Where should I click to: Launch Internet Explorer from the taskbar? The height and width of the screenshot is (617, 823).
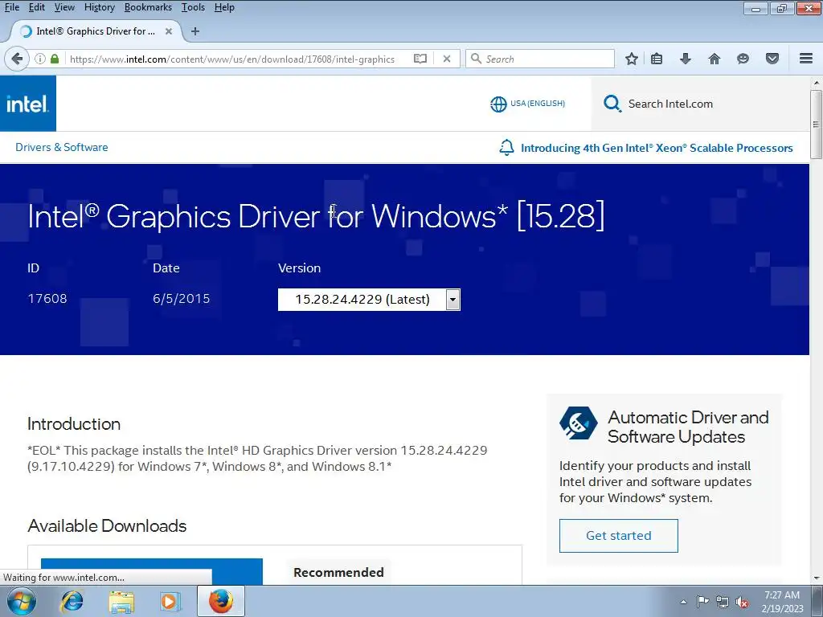(72, 601)
